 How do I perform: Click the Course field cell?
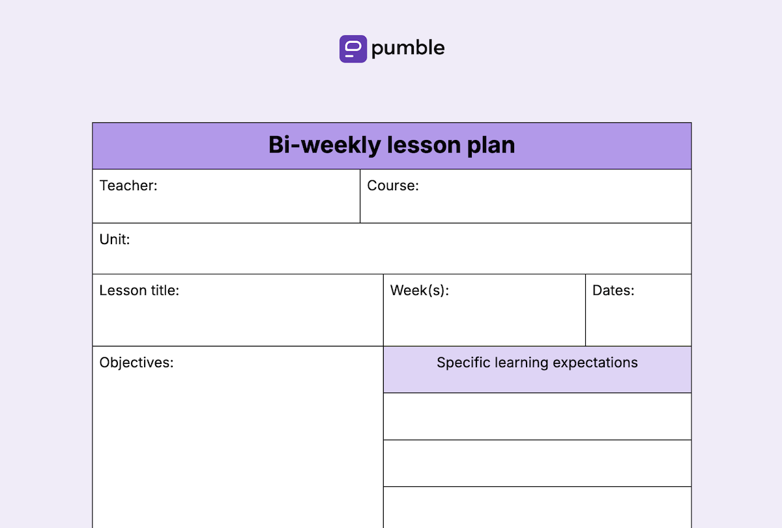[x=526, y=196]
